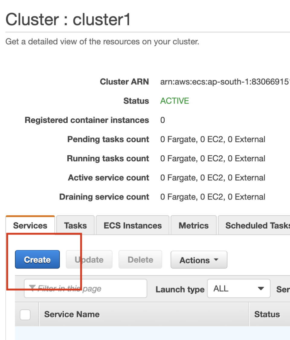Open the Actions menu

[199, 259]
